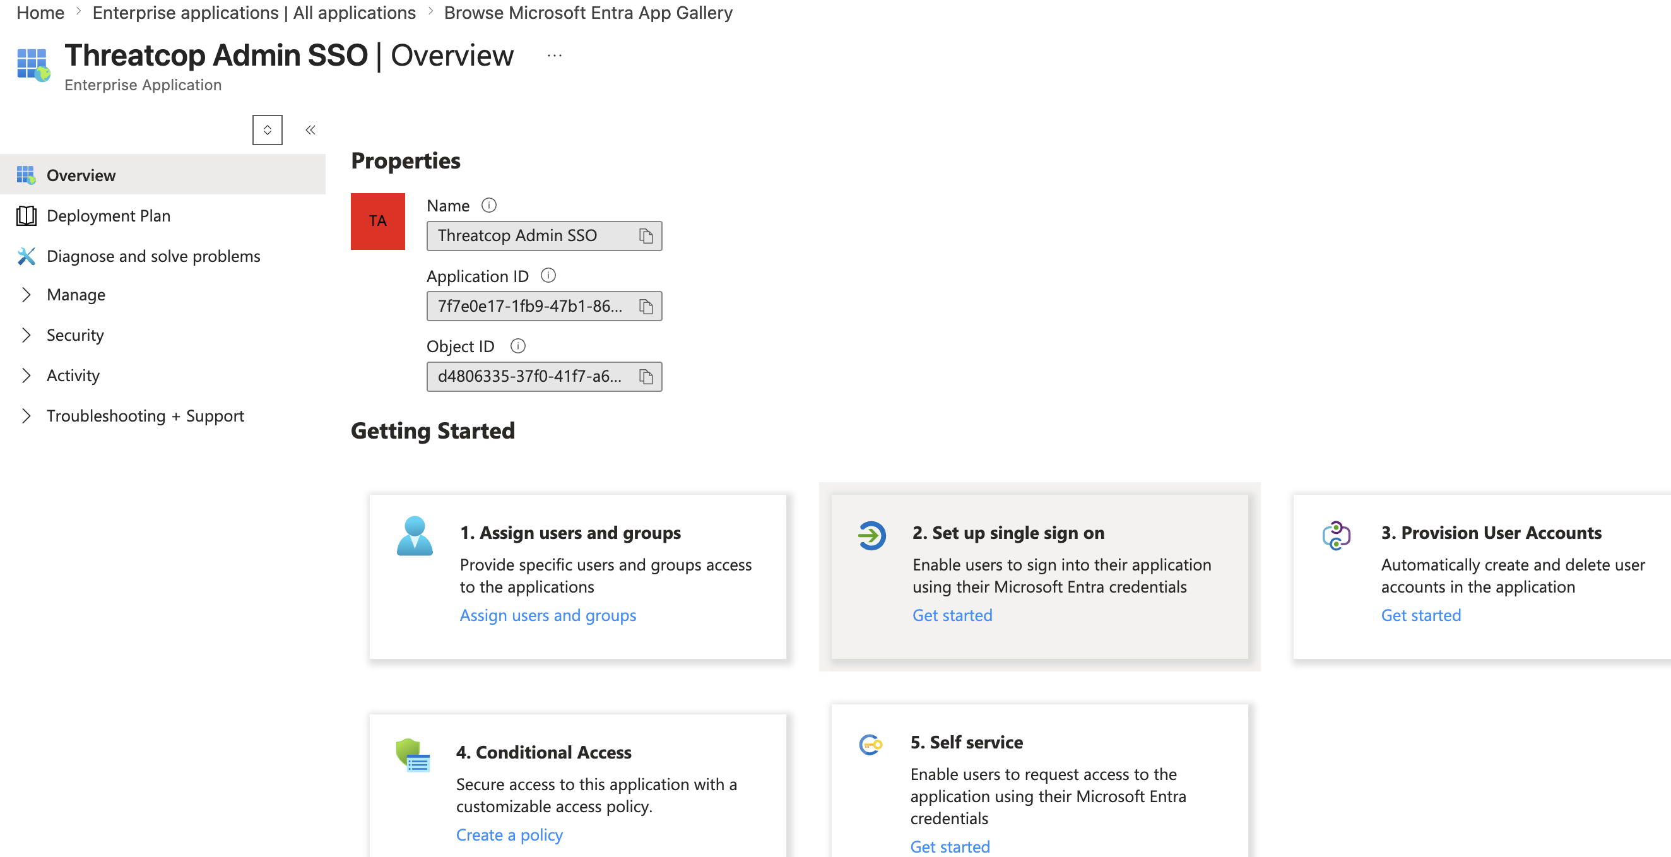Expand the Troubleshooting + Support section
Image resolution: width=1671 pixels, height=857 pixels.
pyautogui.click(x=26, y=416)
